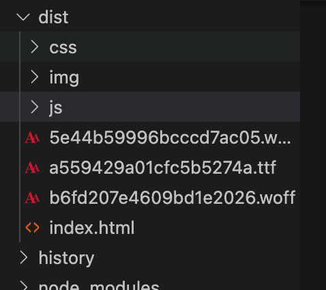The height and width of the screenshot is (290, 326).
Task: Collapse the dist folder chevron
Action: (x=23, y=17)
